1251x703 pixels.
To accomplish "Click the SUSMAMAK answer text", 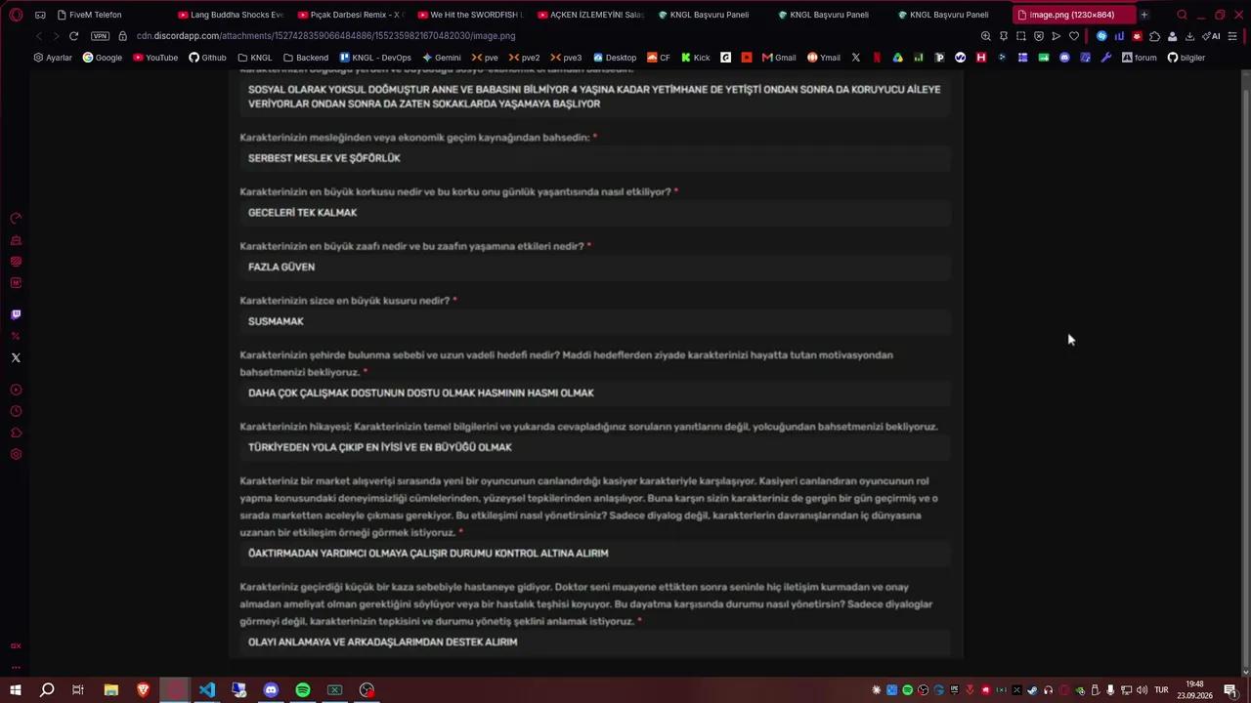I will (x=276, y=321).
